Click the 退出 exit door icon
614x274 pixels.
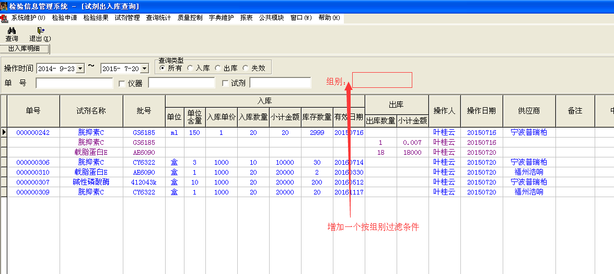[40, 30]
